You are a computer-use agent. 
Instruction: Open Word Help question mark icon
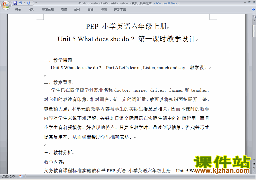point(253,10)
